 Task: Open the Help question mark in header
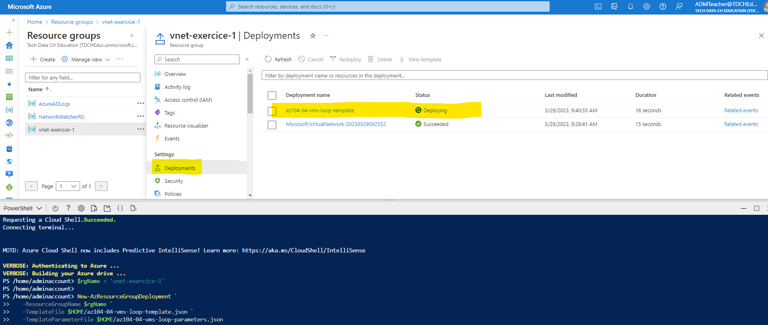tap(663, 6)
